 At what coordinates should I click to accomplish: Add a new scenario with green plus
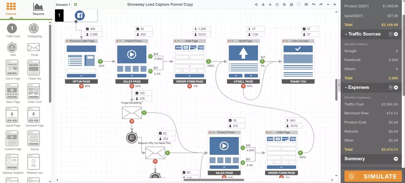click(76, 4)
